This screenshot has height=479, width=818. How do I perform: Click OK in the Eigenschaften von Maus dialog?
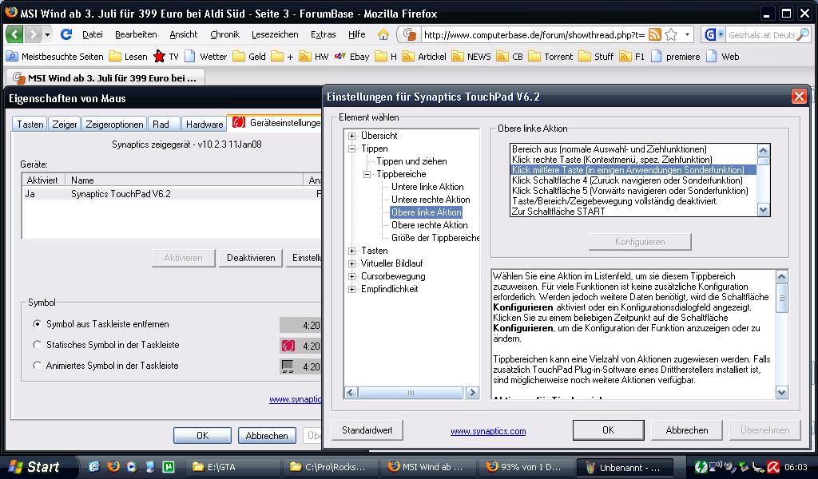[x=202, y=435]
